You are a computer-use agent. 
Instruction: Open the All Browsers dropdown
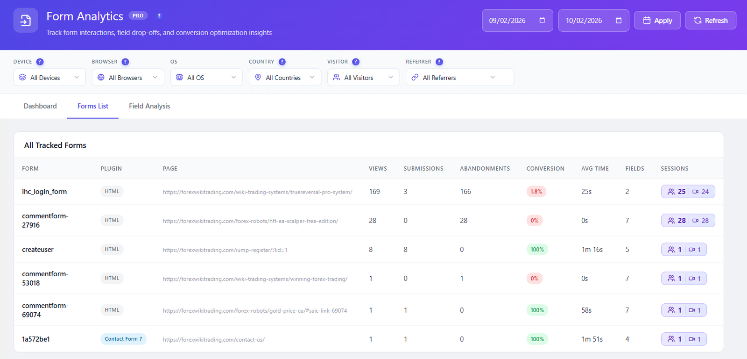tap(128, 78)
